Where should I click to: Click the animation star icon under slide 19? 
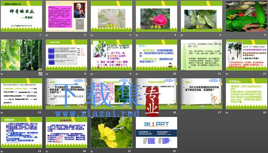[x=2, y=151]
